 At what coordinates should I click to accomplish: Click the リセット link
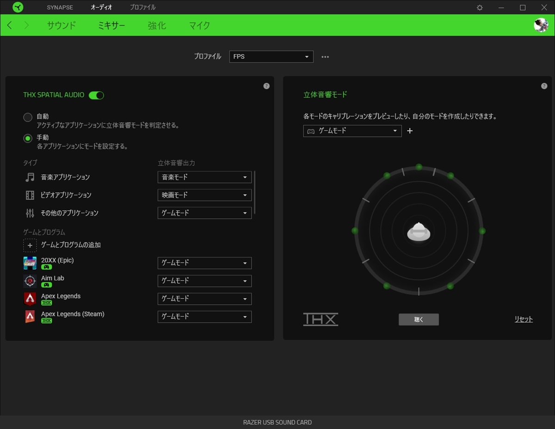click(524, 319)
